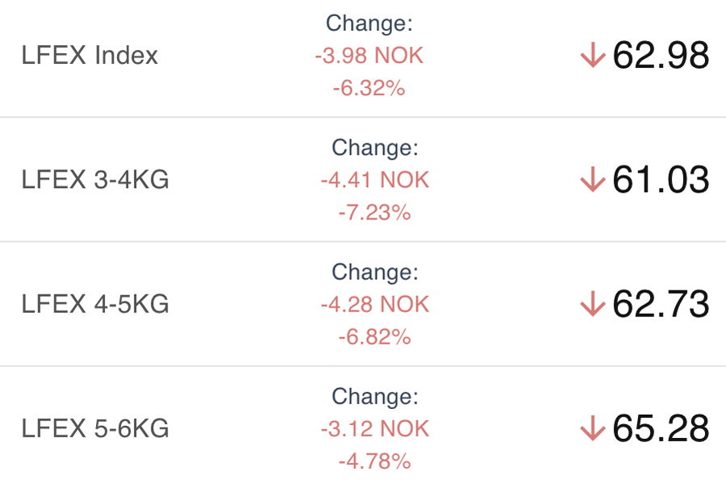Click the -6.82% percentage change
726x484 pixels.
click(x=375, y=336)
